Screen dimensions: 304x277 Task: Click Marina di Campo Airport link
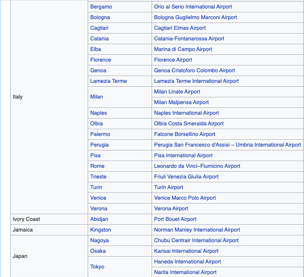[x=183, y=49]
